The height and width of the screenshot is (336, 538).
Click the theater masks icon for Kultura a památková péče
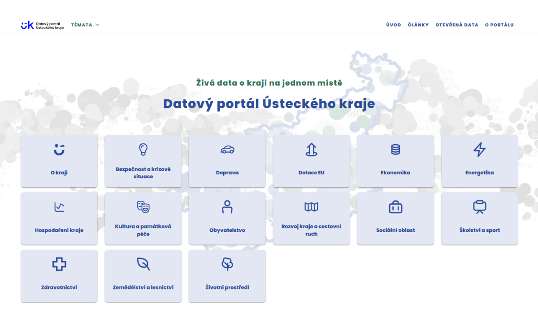(143, 207)
